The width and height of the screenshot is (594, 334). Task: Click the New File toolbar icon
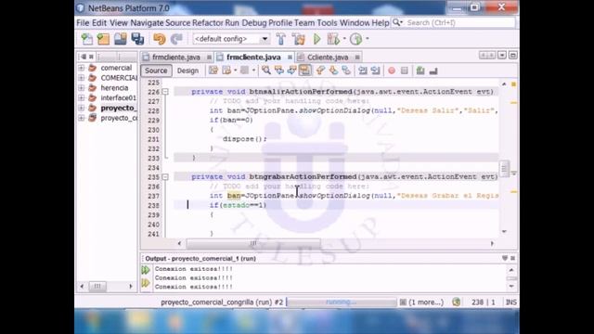click(x=86, y=39)
